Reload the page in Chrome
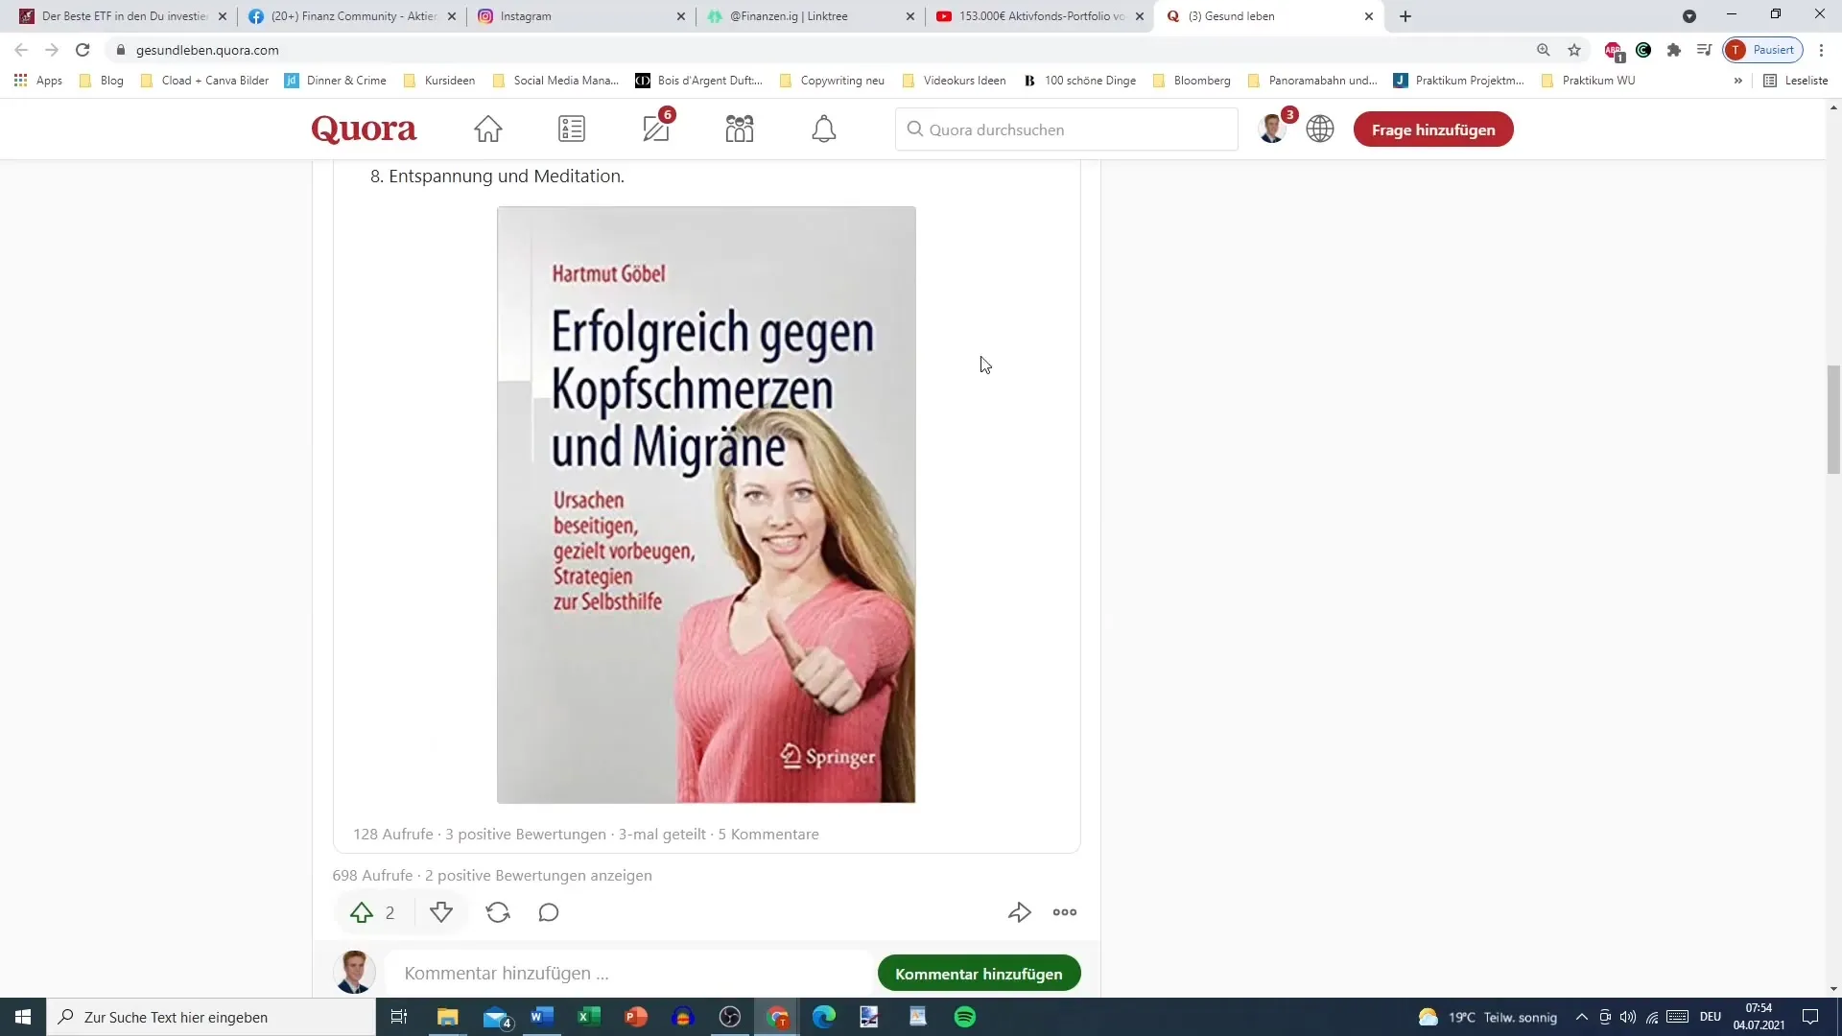 83,50
